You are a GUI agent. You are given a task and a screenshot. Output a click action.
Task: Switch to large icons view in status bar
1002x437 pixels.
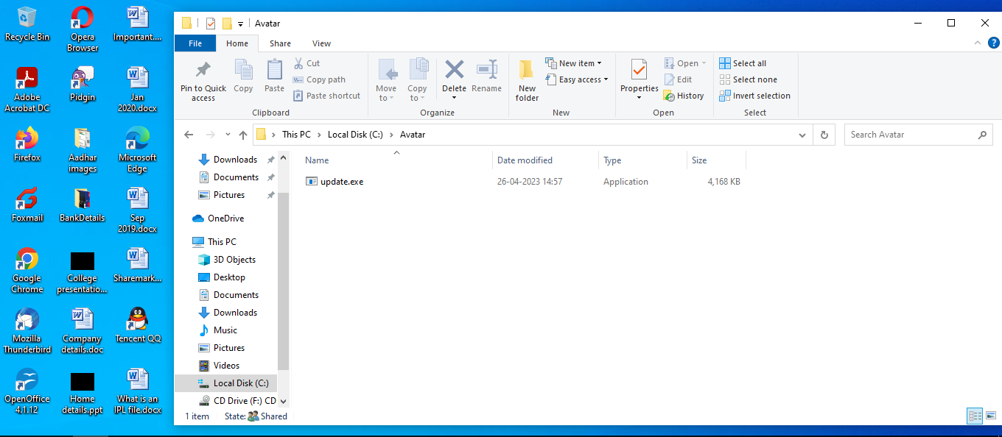coord(991,416)
